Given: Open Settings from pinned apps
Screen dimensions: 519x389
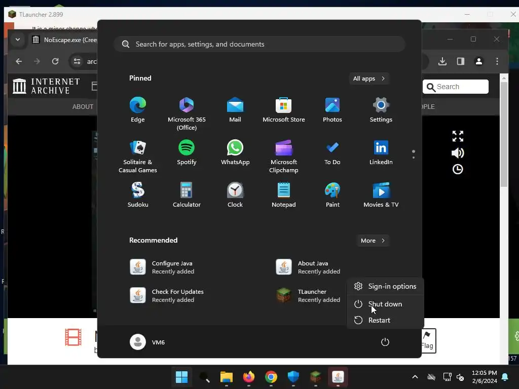Looking at the screenshot, I should pyautogui.click(x=381, y=110).
